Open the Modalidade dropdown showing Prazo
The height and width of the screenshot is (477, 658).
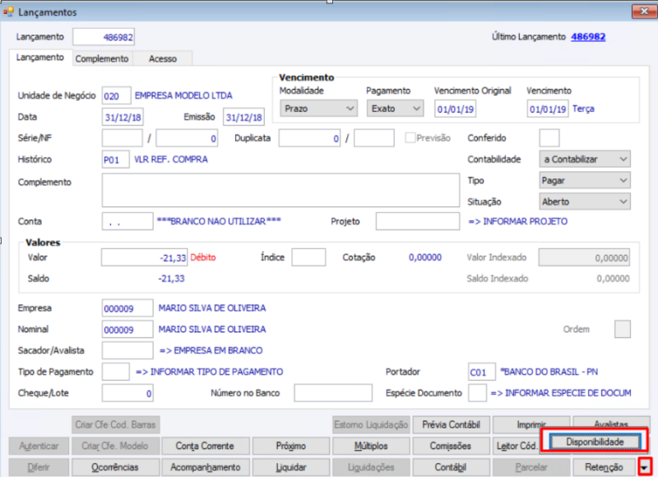tap(318, 109)
